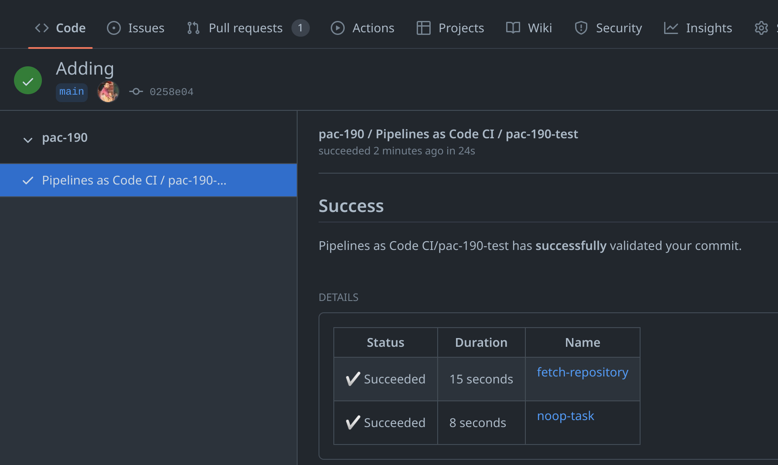Screen dimensions: 778x465
Task: Click the green success check status icon
Action: (28, 81)
